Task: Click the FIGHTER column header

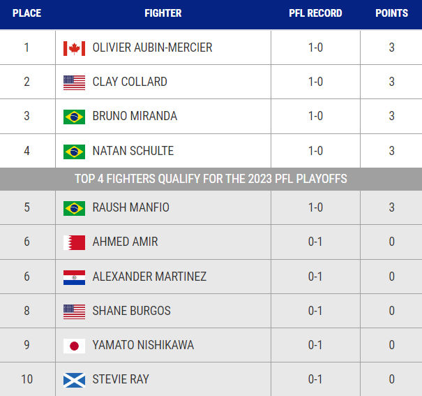Action: point(163,13)
